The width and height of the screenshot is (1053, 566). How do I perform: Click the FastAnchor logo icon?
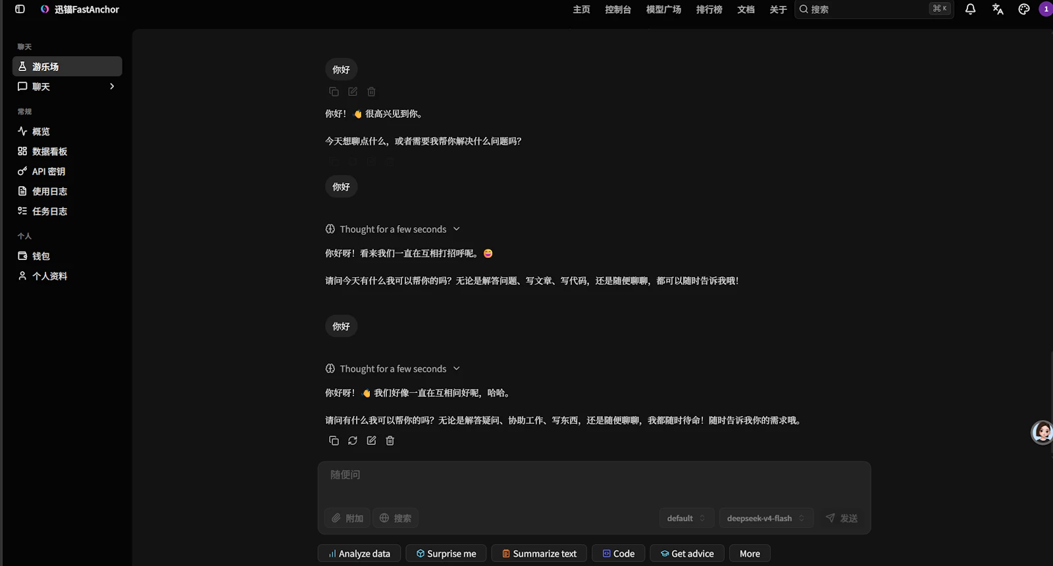click(x=45, y=9)
